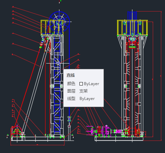Click the layer name 支架 in tooltip
The width and height of the screenshot is (165, 153).
[x=84, y=91]
